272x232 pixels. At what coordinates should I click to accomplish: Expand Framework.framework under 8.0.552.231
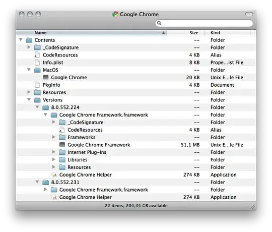click(x=45, y=189)
